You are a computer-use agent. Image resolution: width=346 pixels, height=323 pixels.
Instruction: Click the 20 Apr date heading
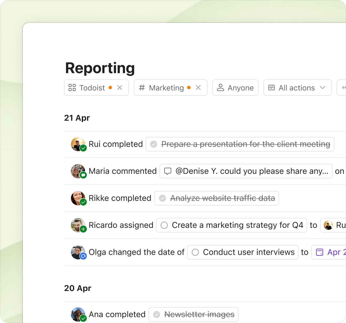[x=78, y=288]
